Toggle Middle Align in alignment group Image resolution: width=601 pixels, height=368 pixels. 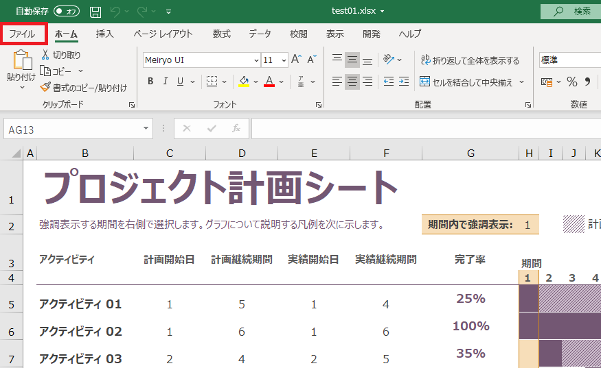pyautogui.click(x=352, y=60)
